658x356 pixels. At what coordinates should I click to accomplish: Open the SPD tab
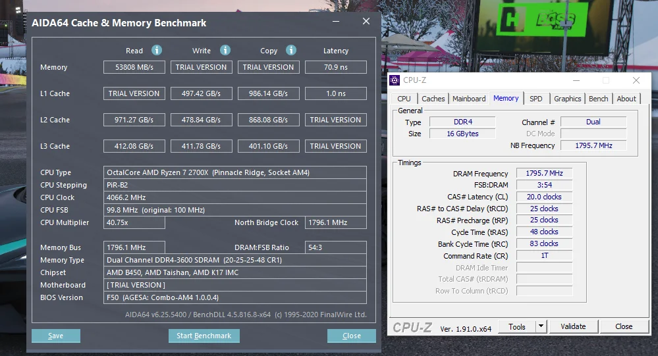click(536, 99)
